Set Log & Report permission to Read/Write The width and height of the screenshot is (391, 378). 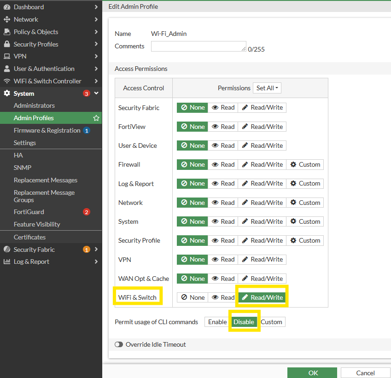click(262, 184)
